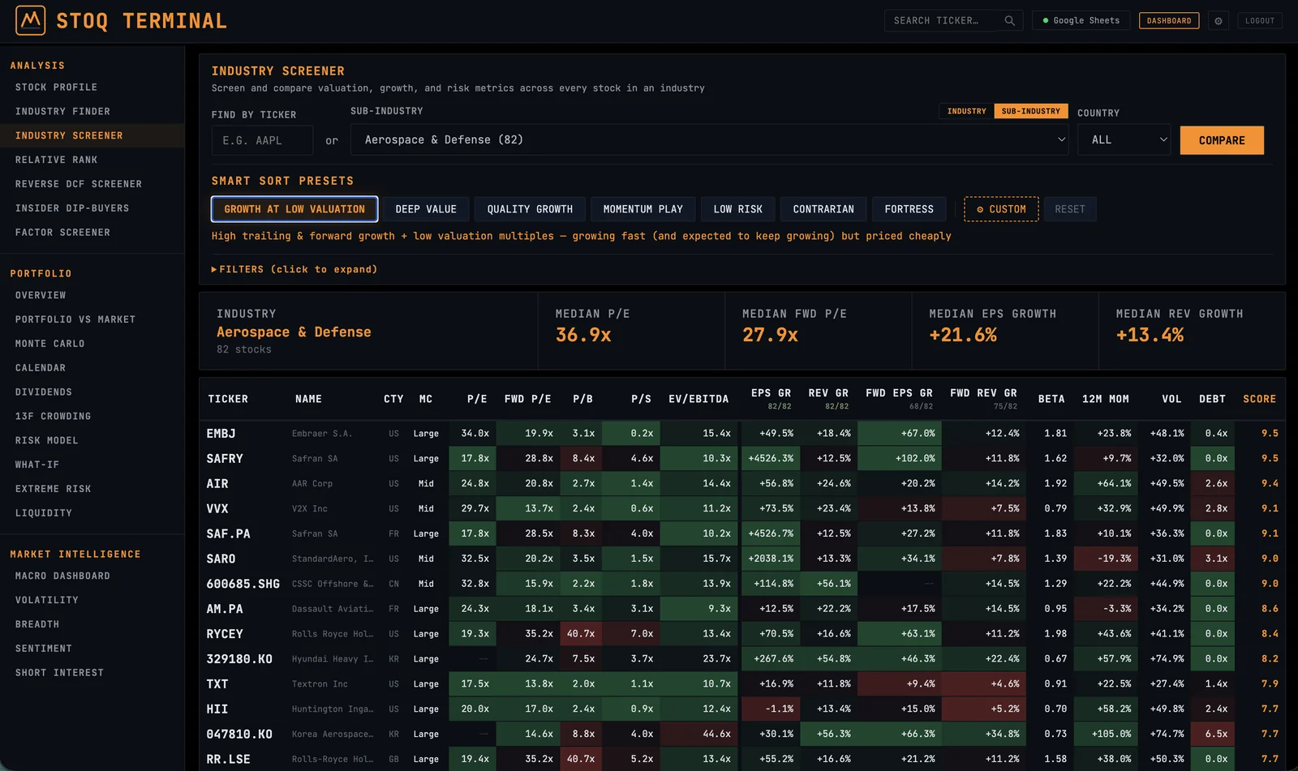The width and height of the screenshot is (1298, 771).
Task: Sort table by EV/EBITDA column header
Action: [698, 399]
